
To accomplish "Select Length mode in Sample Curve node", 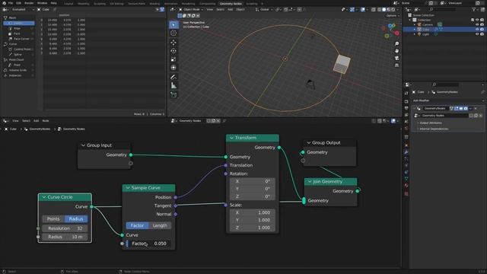I will [160, 225].
